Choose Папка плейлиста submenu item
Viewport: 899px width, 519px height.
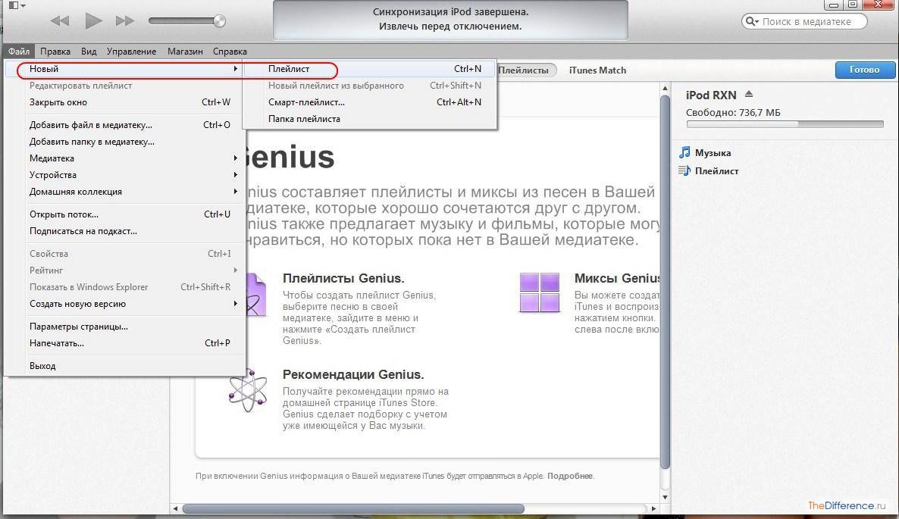pos(370,119)
